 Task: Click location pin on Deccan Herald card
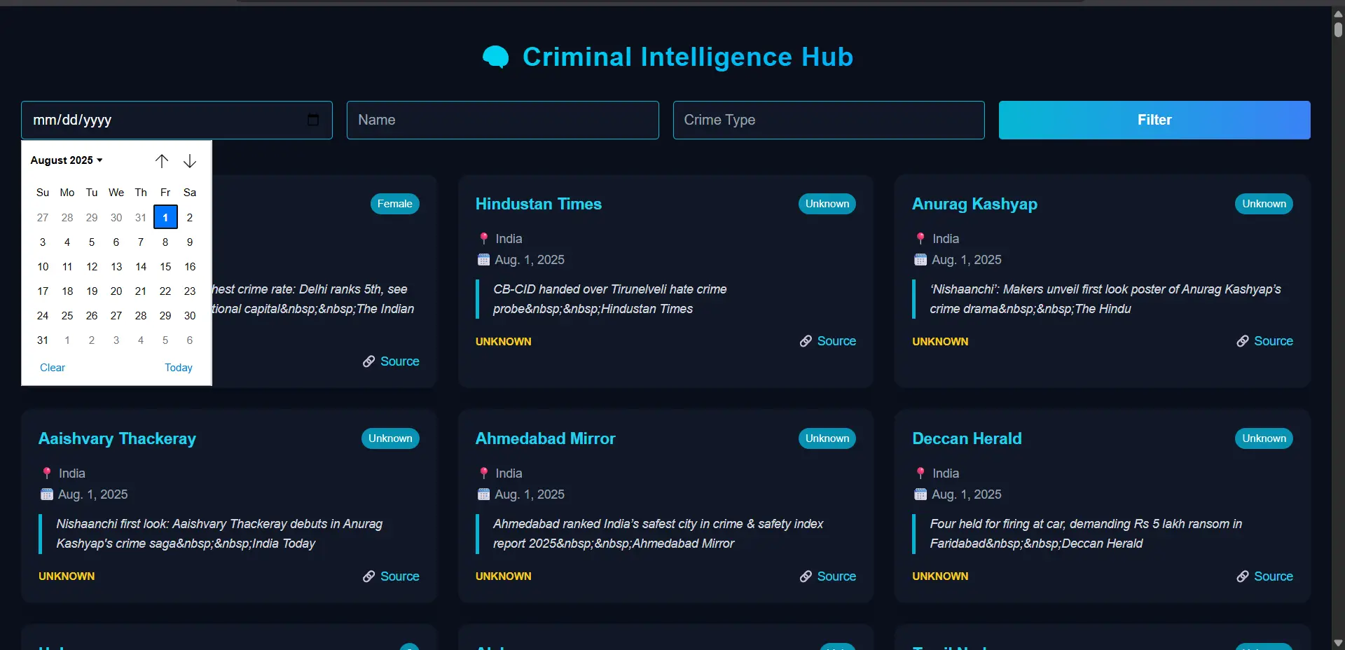pos(920,473)
